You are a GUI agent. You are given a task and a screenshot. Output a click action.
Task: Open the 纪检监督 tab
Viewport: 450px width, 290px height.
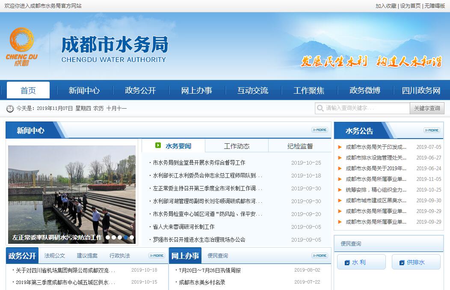(x=300, y=146)
